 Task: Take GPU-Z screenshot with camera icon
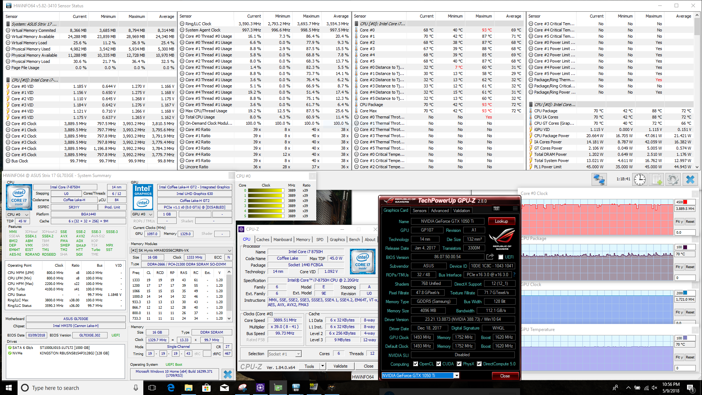tap(496, 208)
